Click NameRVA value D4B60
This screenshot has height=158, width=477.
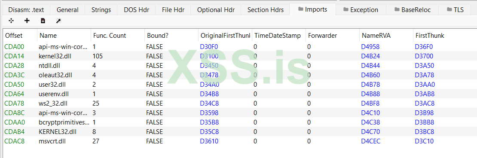point(370,75)
